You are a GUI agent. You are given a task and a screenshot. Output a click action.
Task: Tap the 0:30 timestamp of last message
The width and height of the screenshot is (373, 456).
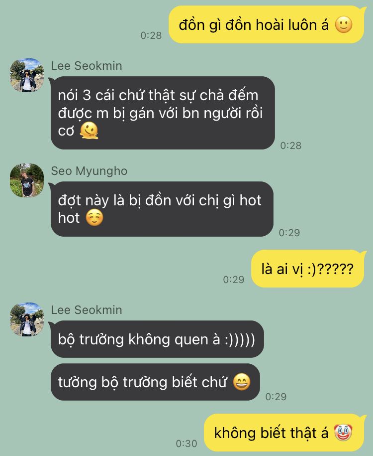(186, 444)
